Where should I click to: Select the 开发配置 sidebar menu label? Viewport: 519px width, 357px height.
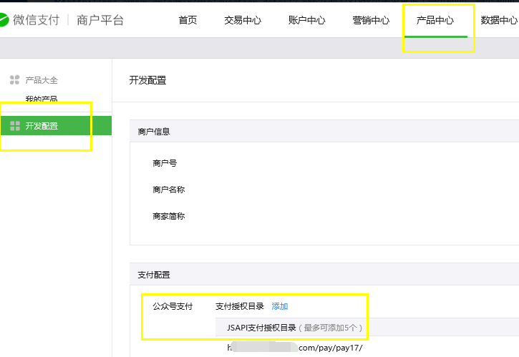coord(42,126)
